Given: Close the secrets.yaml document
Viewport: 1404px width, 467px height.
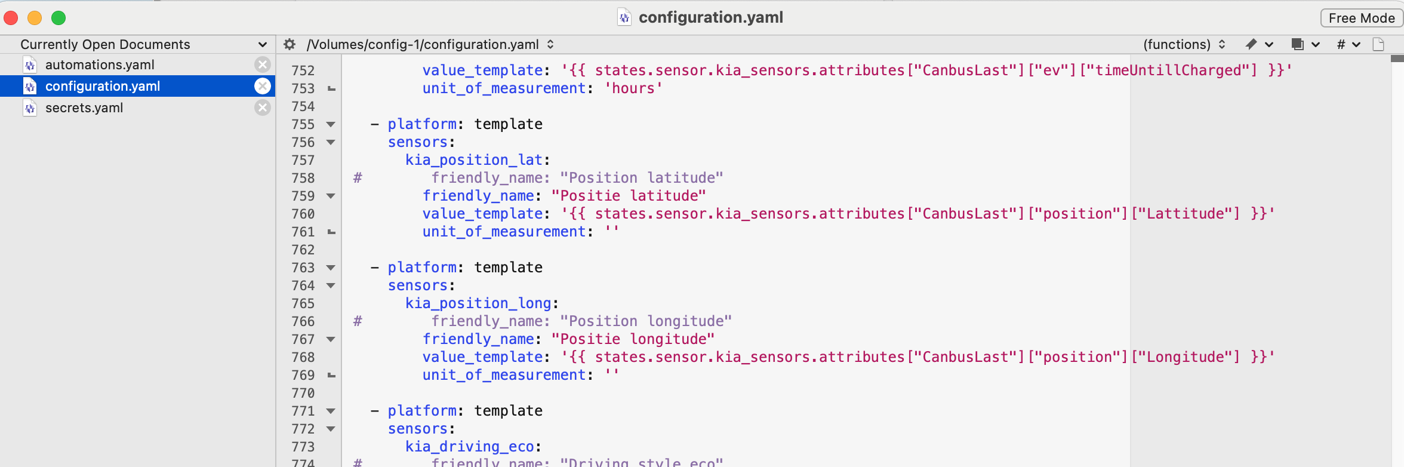Looking at the screenshot, I should click(x=263, y=107).
